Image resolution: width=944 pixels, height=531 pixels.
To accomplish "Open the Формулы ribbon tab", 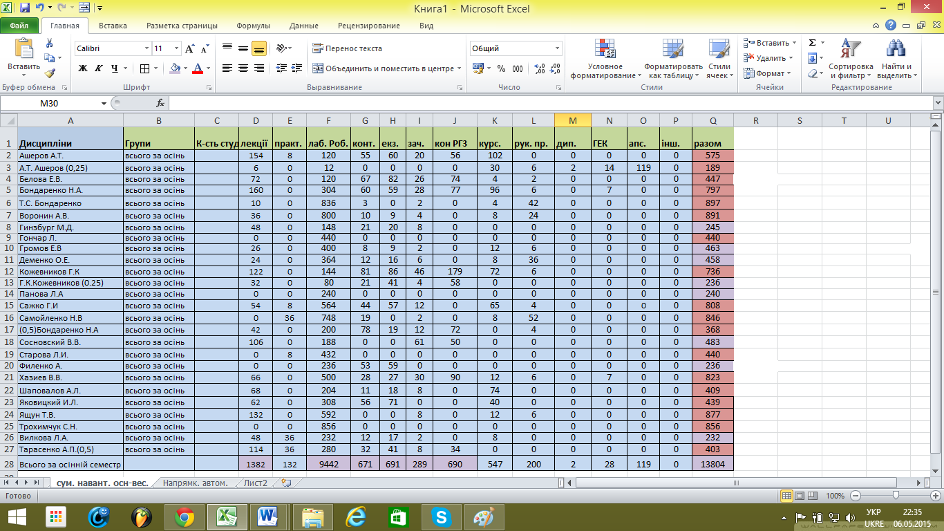I will click(x=253, y=26).
